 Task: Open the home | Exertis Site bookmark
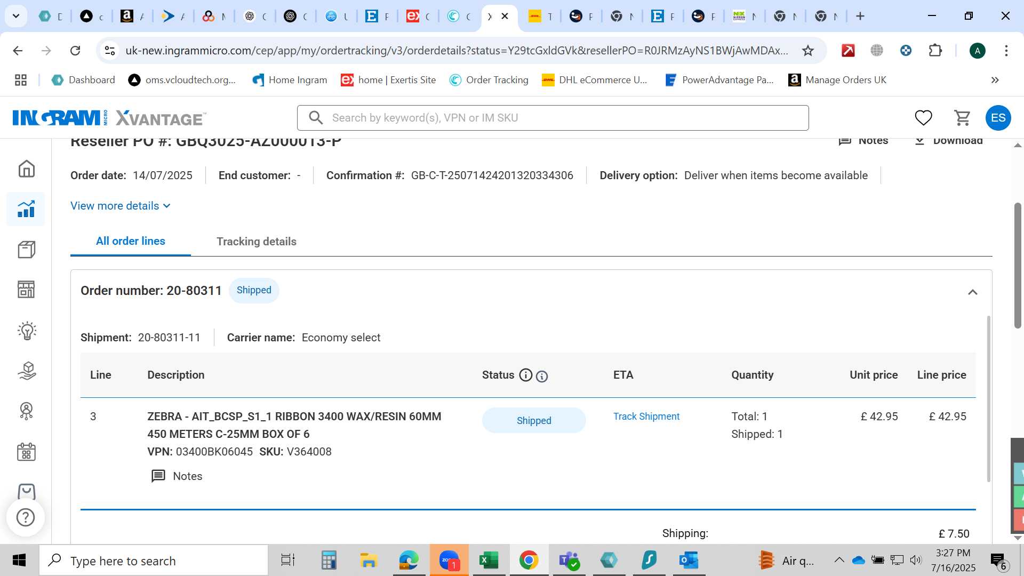tap(388, 80)
